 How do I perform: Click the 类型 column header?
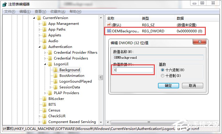click(158, 18)
